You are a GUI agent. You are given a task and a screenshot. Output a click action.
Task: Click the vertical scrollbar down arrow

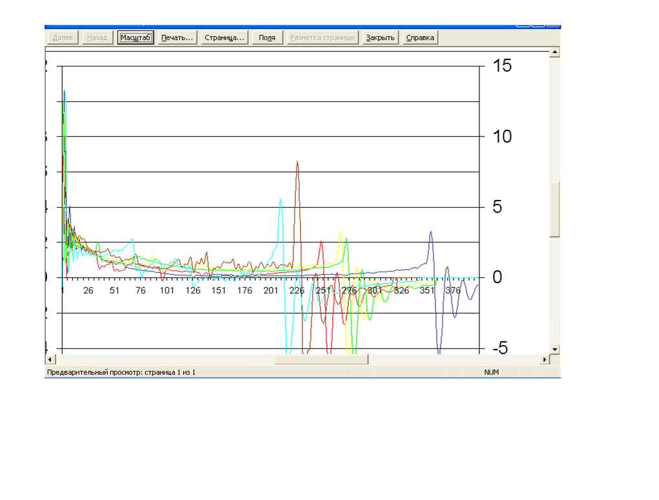555,349
